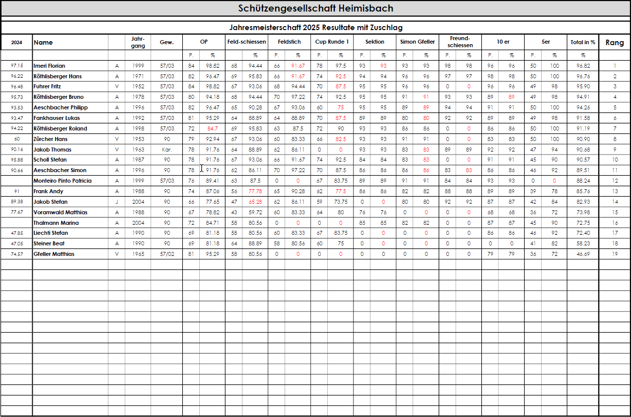Select the Jahresmeisterschaft 2025 Resultate subtitle
This screenshot has width=631, height=417.
[315, 28]
